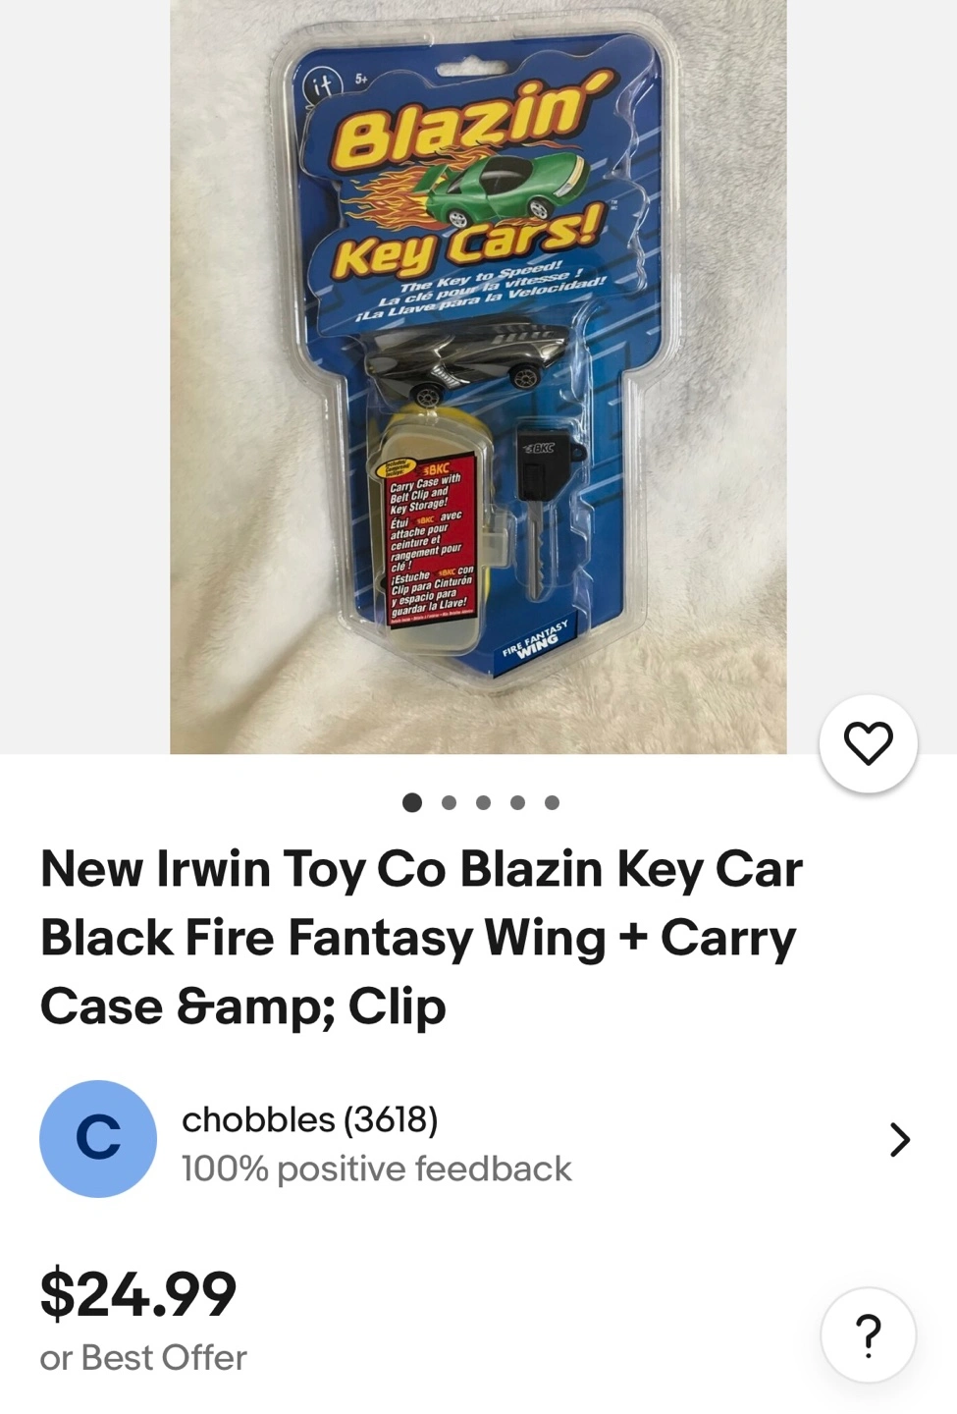Image resolution: width=957 pixels, height=1414 pixels.
Task: Tap the seller avatar letter C
Action: coord(98,1139)
